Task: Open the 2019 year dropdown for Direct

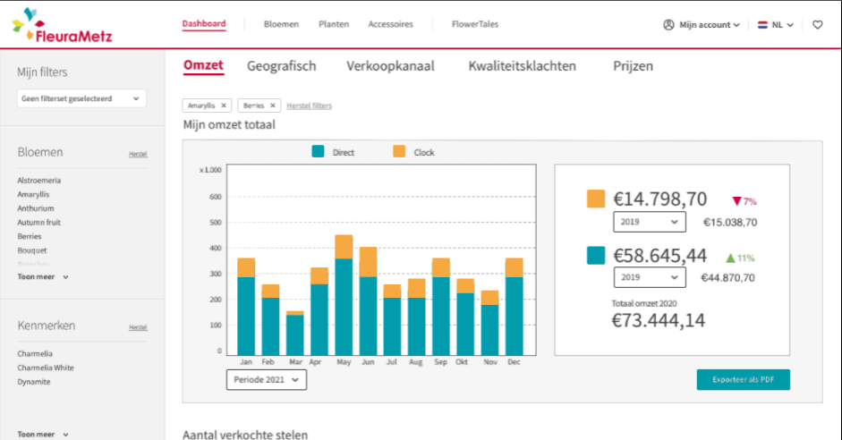Action: click(x=650, y=277)
